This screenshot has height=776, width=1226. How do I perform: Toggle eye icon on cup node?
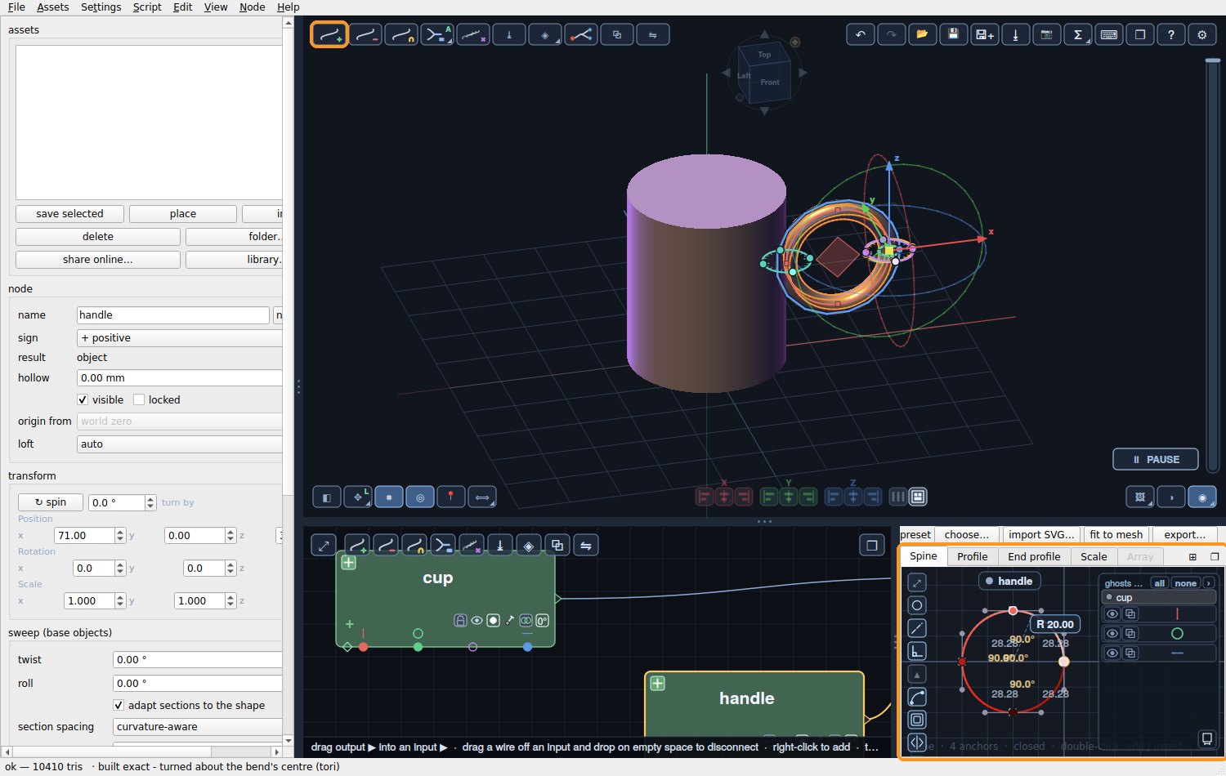(x=477, y=621)
